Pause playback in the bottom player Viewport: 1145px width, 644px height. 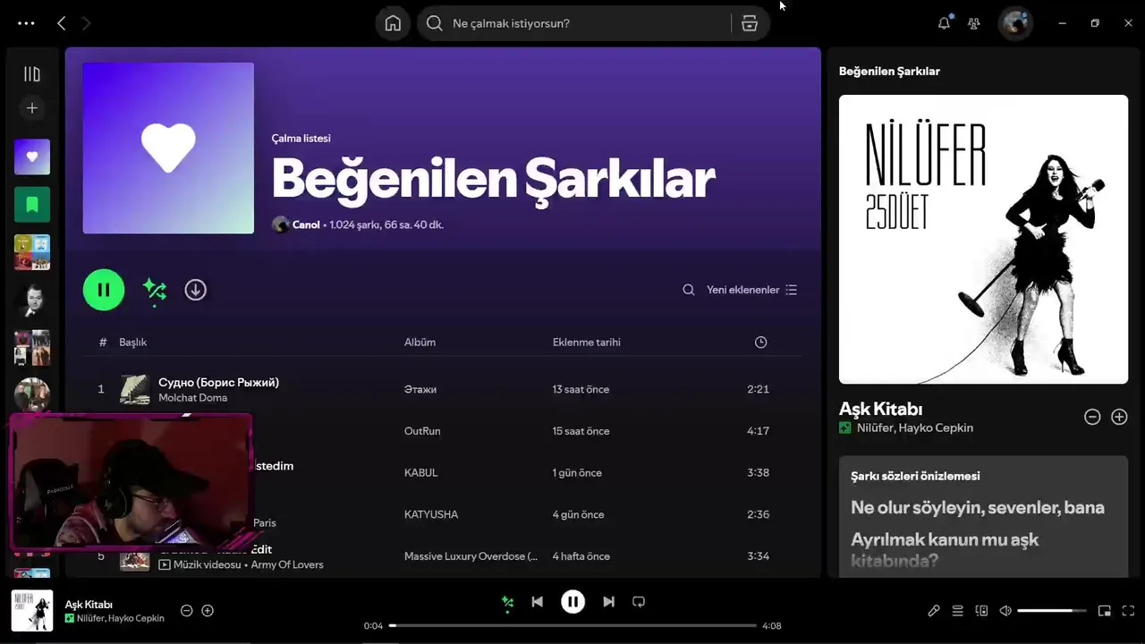573,602
